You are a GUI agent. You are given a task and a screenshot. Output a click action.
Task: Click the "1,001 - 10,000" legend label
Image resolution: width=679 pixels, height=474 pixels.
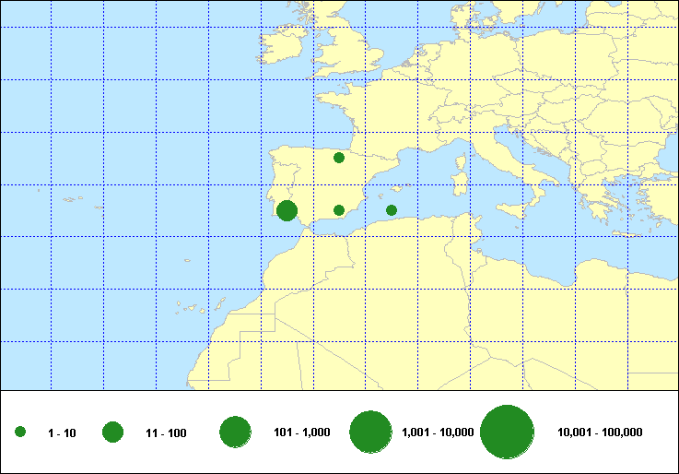pyautogui.click(x=438, y=433)
